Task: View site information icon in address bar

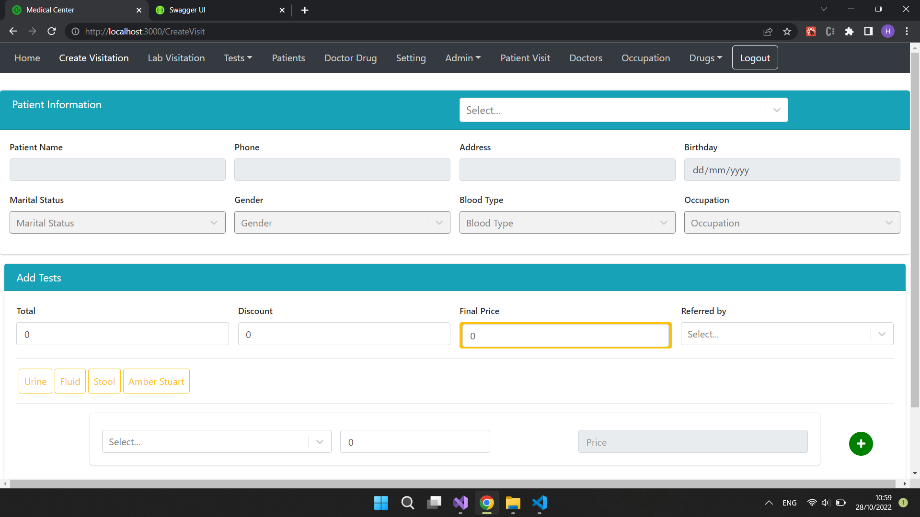Action: coord(75,31)
